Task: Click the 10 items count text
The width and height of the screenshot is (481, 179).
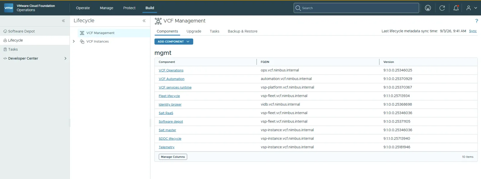Action: pyautogui.click(x=467, y=157)
